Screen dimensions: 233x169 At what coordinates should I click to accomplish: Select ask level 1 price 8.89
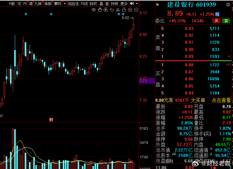click(x=189, y=56)
